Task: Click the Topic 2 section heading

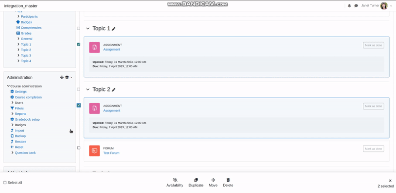Action: click(101, 90)
